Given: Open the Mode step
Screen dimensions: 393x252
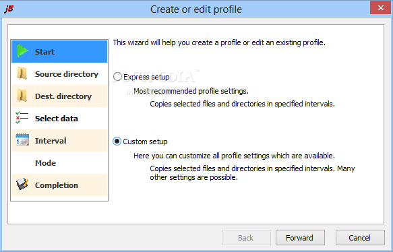Looking at the screenshot, I should 59,163.
